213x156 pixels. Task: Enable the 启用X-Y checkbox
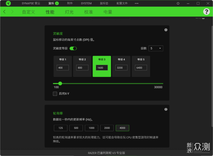55,94
